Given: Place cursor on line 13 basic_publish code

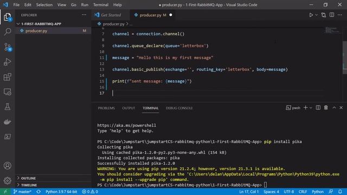Looking at the screenshot, I should tap(200, 69).
